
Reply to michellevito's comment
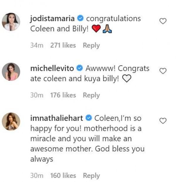(91, 95)
